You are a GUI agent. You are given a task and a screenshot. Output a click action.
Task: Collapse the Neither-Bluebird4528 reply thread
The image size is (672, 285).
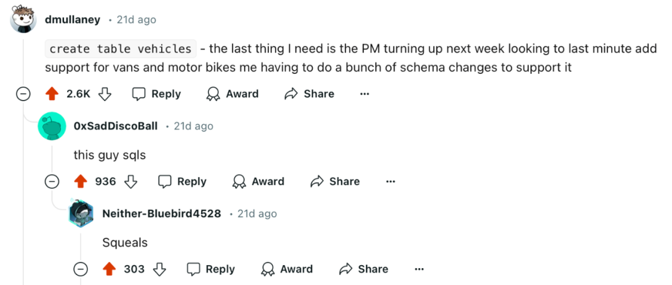tap(80, 269)
